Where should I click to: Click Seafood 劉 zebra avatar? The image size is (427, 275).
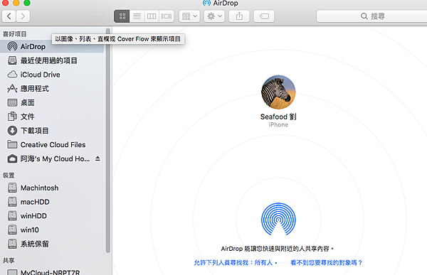coord(278,92)
